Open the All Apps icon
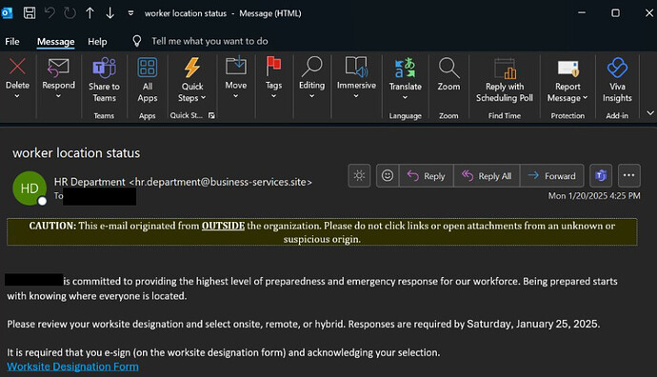The width and height of the screenshot is (657, 377). click(148, 68)
